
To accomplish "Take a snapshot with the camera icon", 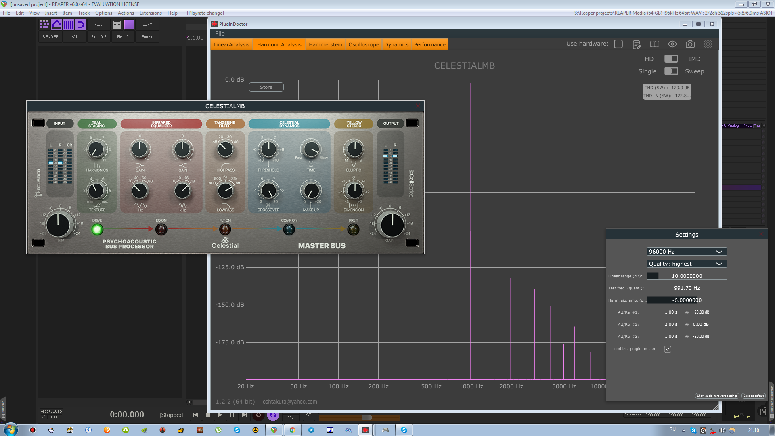I will [x=690, y=44].
